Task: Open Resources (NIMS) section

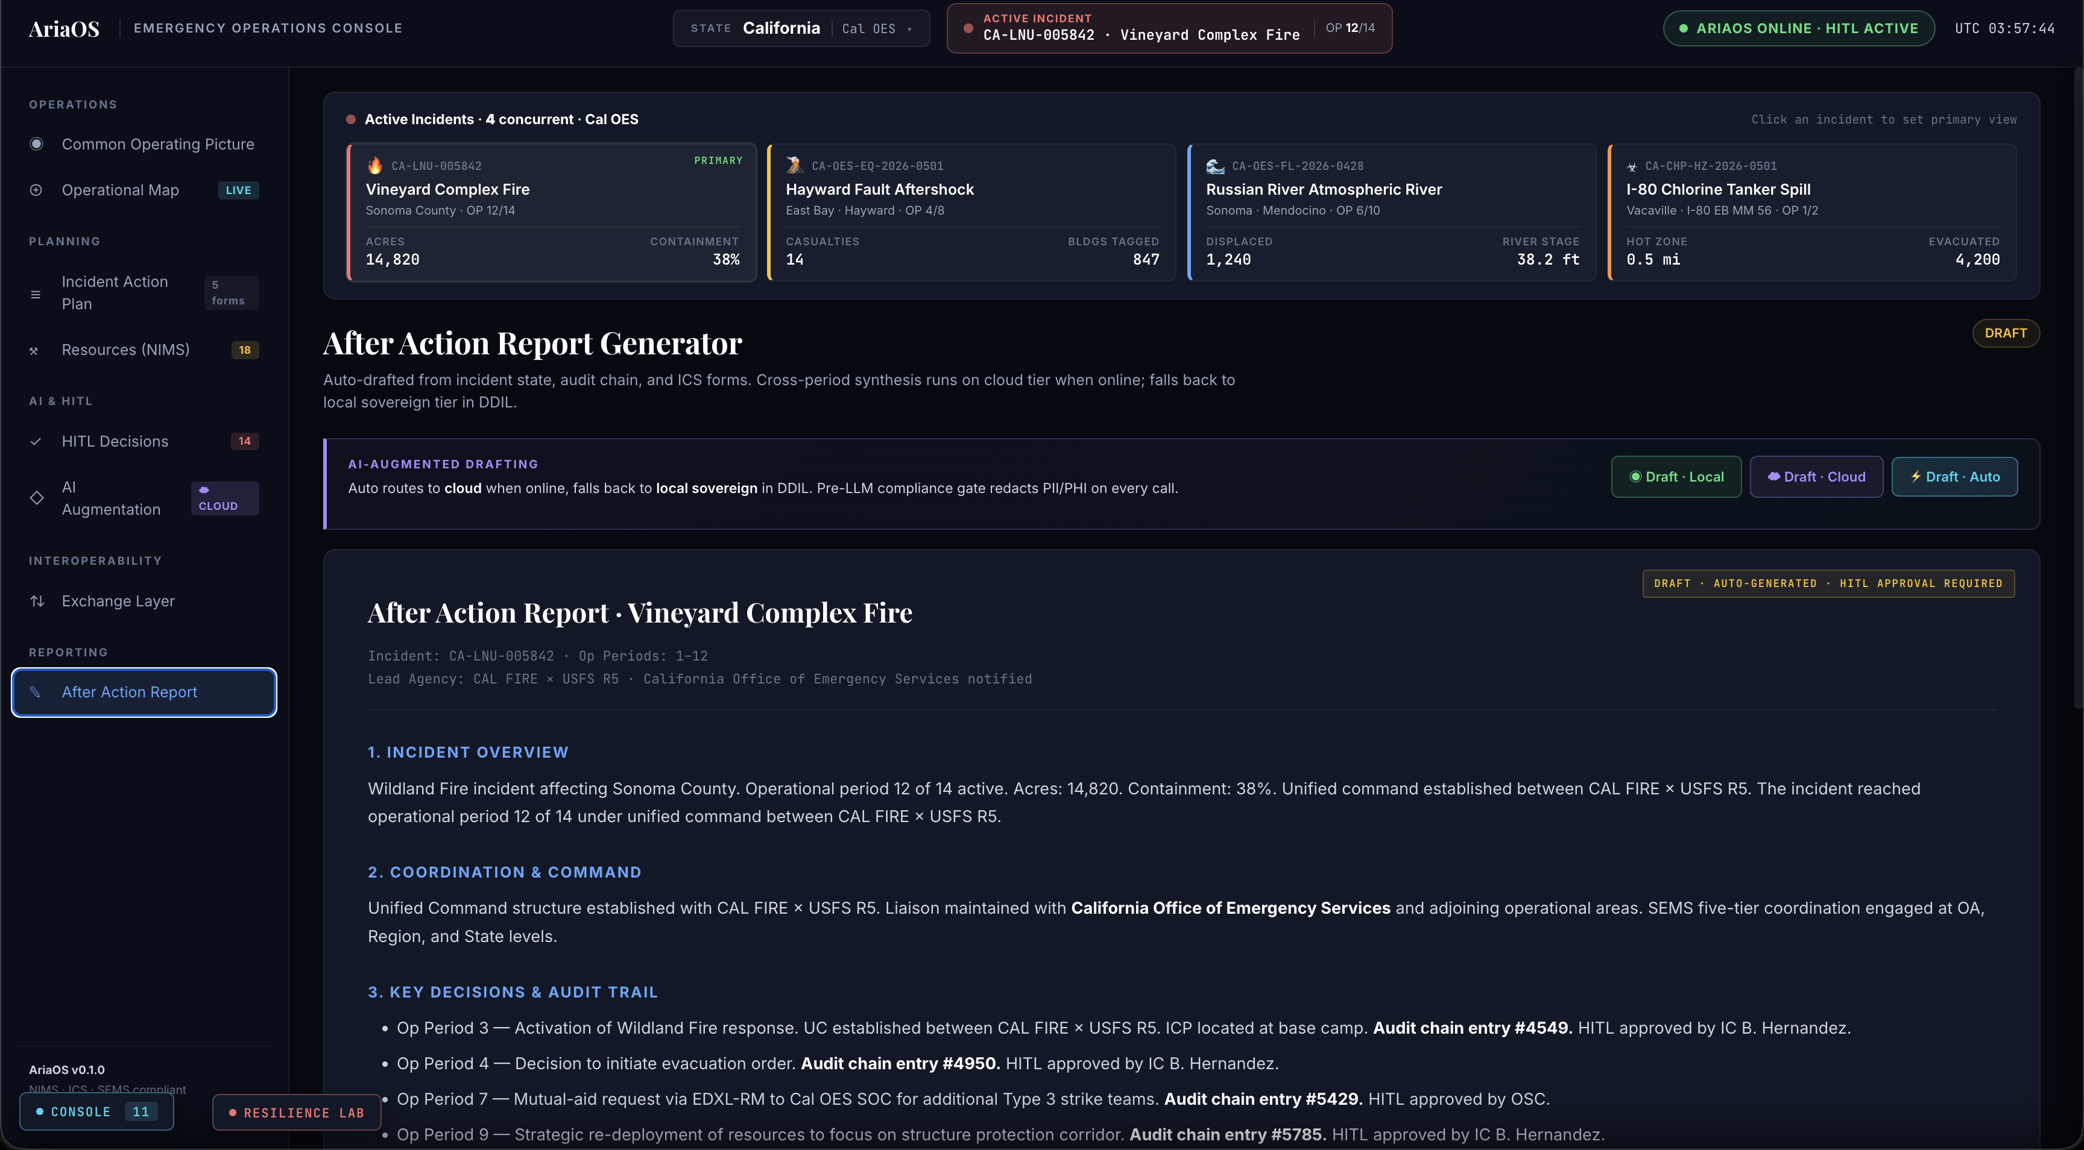Action: pos(144,350)
